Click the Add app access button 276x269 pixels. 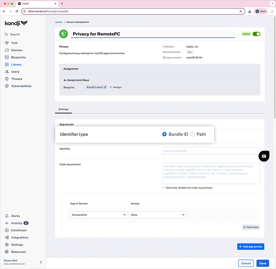pyautogui.click(x=251, y=246)
